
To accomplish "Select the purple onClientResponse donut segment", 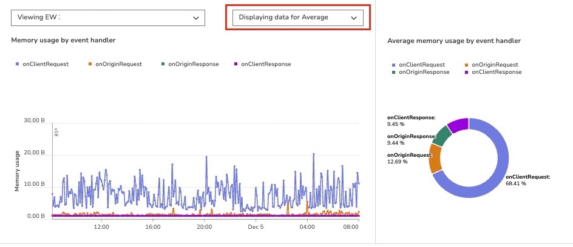I will [x=459, y=125].
